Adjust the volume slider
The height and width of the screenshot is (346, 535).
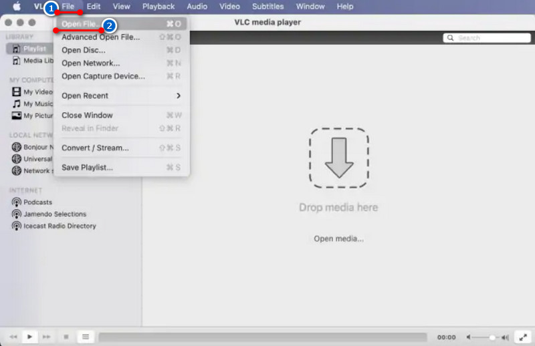(x=487, y=337)
